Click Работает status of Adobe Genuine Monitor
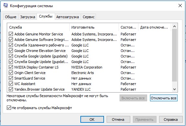 point(128,34)
